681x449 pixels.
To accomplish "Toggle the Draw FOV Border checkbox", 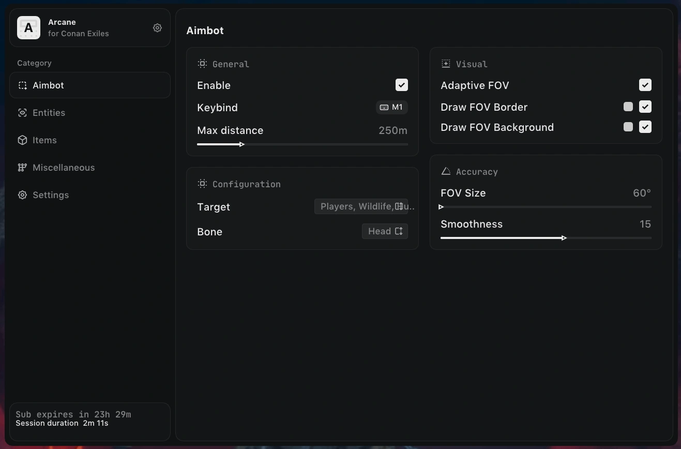I will (645, 107).
